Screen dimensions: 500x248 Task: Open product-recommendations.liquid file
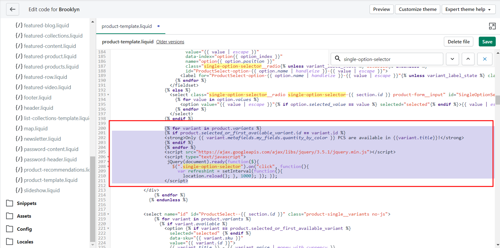pyautogui.click(x=52, y=170)
